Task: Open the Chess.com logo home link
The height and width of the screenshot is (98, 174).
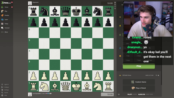Action: [6, 3]
